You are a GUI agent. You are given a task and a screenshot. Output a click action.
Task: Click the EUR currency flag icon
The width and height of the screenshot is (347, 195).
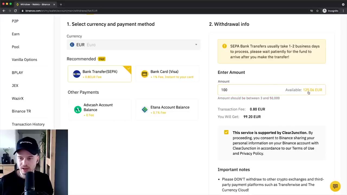[x=72, y=45]
